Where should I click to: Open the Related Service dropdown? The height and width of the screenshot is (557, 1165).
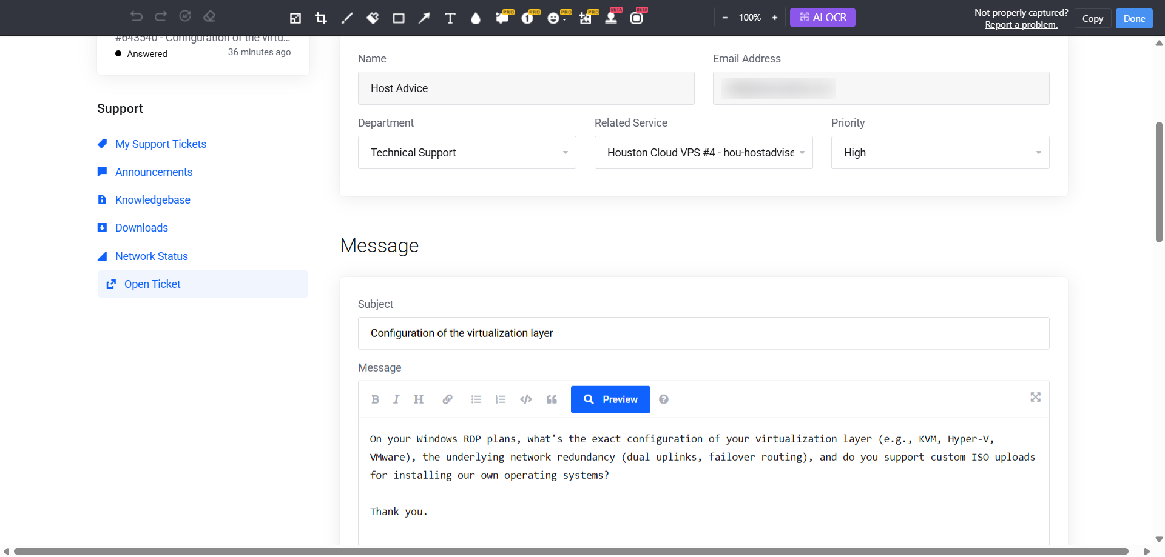click(x=704, y=153)
